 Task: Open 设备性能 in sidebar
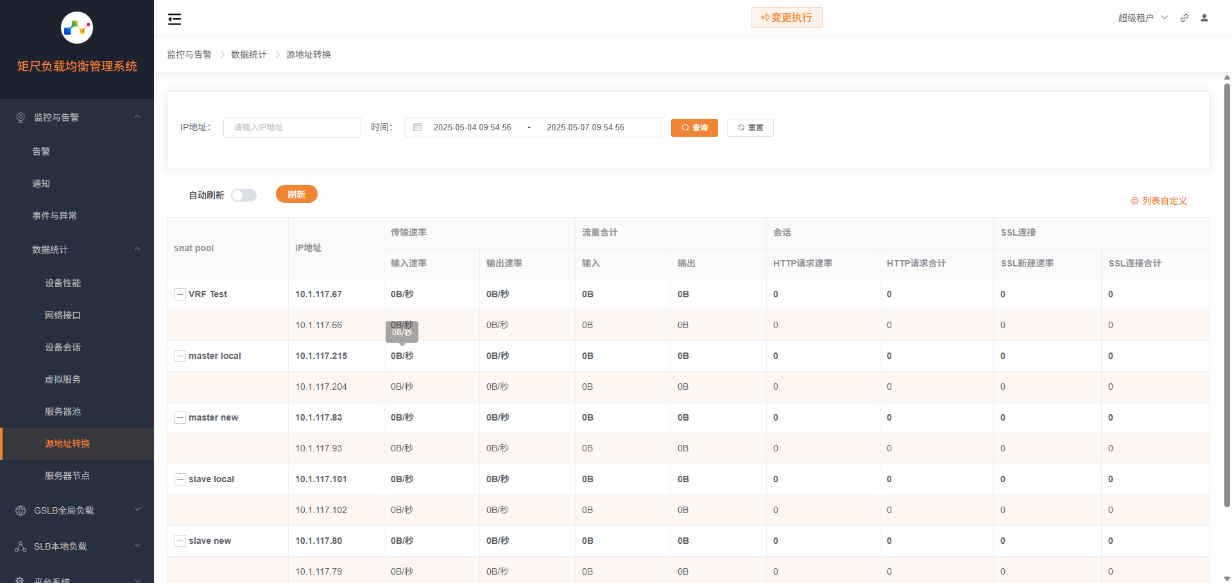pyautogui.click(x=63, y=283)
